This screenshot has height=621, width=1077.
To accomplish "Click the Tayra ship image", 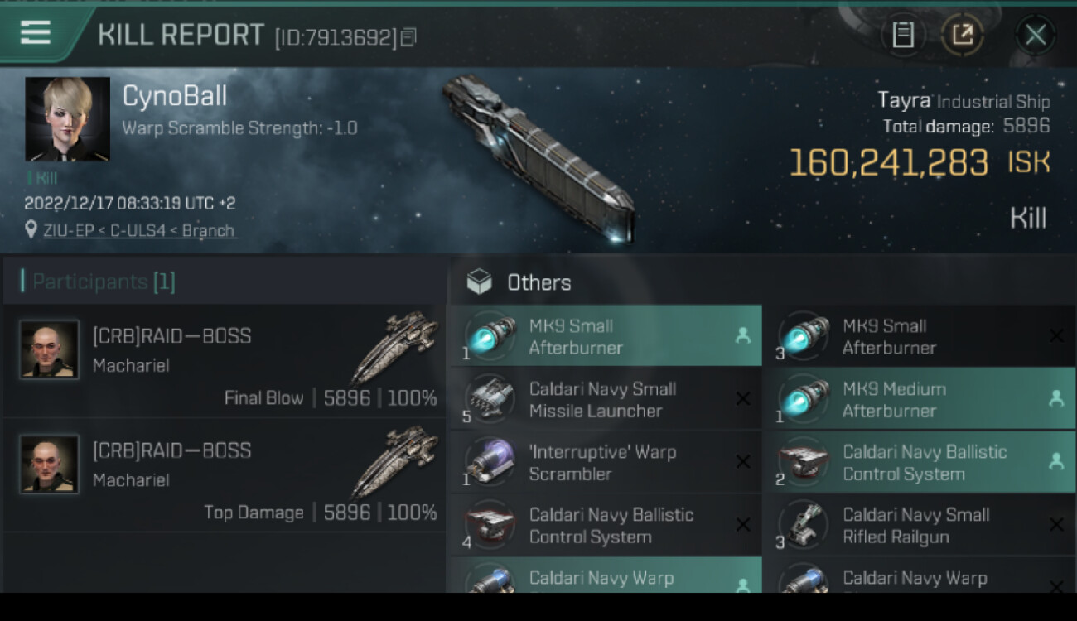I will tap(538, 159).
